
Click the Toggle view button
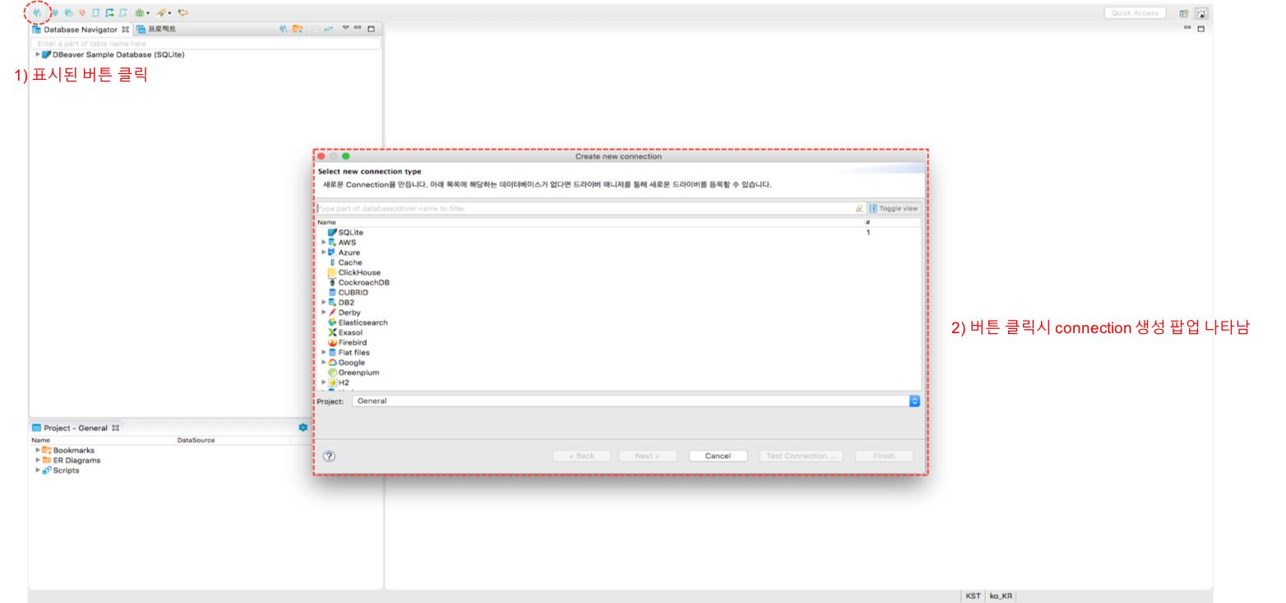pos(894,208)
